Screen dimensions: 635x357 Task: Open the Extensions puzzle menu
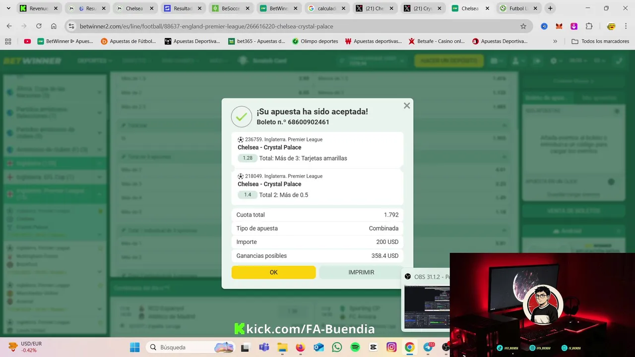coord(589,26)
